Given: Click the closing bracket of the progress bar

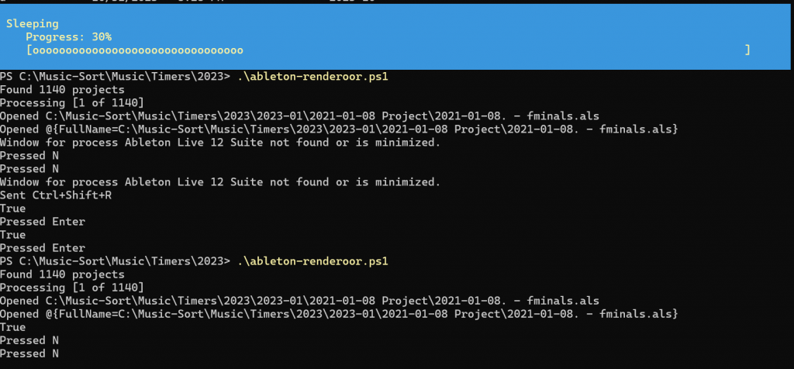Looking at the screenshot, I should pos(747,50).
